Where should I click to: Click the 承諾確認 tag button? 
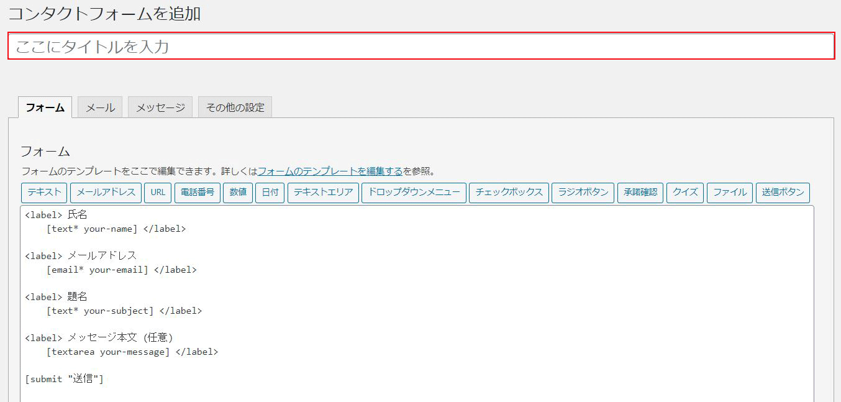click(640, 193)
